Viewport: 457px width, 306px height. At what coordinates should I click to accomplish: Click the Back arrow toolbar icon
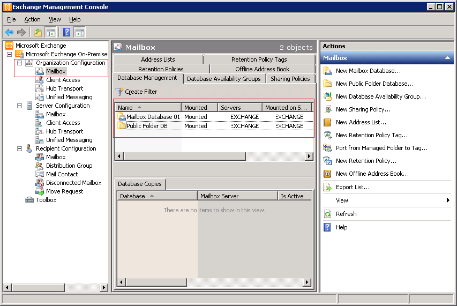9,32
